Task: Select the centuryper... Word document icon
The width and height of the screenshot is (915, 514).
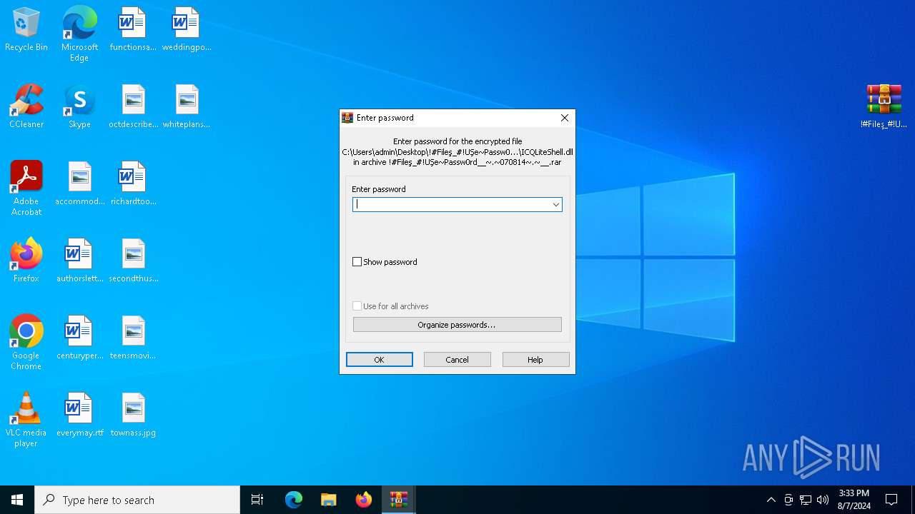Action: tap(79, 338)
